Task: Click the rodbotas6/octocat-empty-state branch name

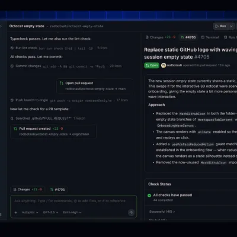Action: (76, 26)
